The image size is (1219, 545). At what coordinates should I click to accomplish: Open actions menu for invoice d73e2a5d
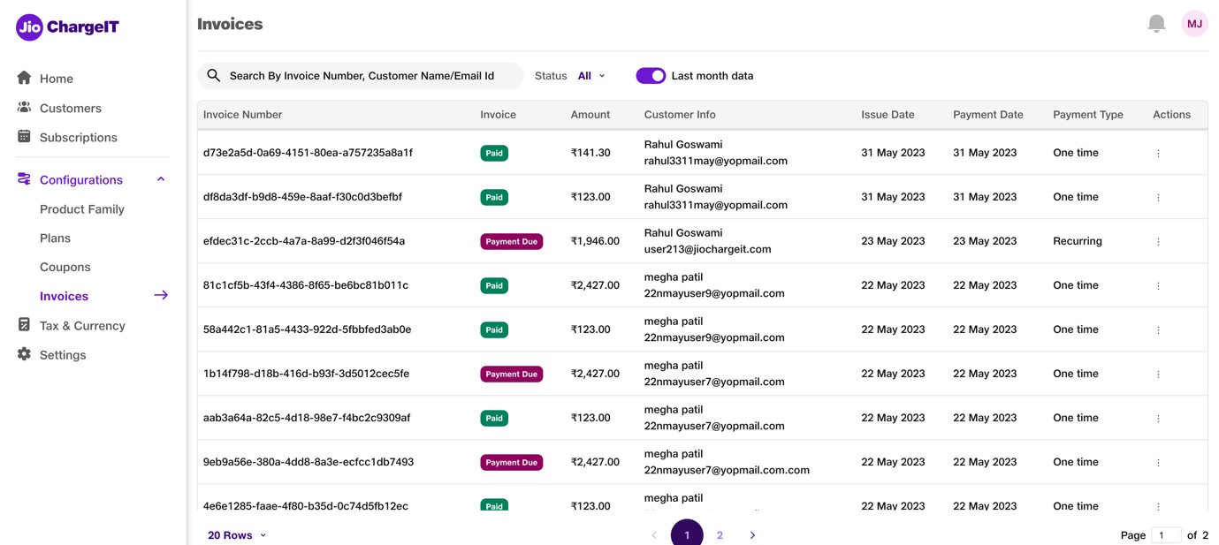(1158, 153)
